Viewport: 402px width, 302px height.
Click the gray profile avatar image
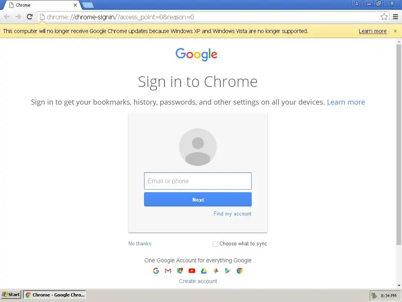tap(198, 147)
